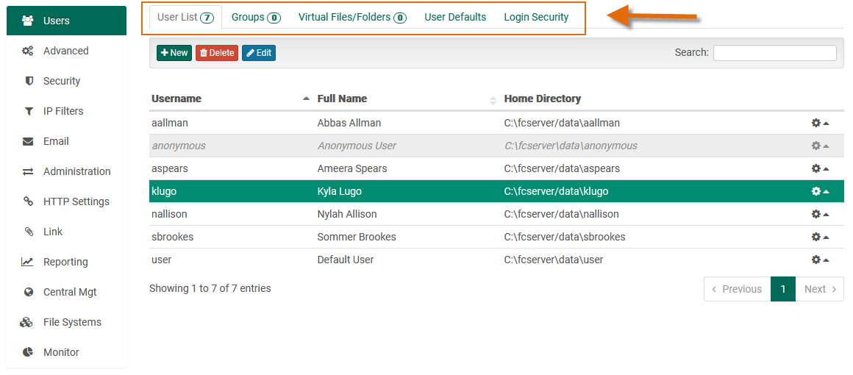Select the klugo username cell
Image resolution: width=853 pixels, height=375 pixels.
pyautogui.click(x=164, y=192)
